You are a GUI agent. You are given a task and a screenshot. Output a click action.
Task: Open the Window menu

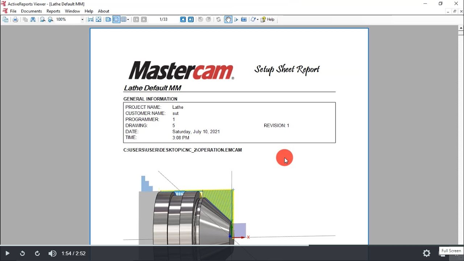click(x=72, y=11)
